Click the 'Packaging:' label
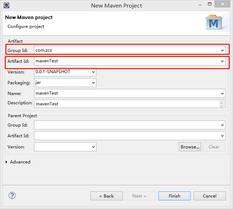233x209 pixels. tap(19, 83)
